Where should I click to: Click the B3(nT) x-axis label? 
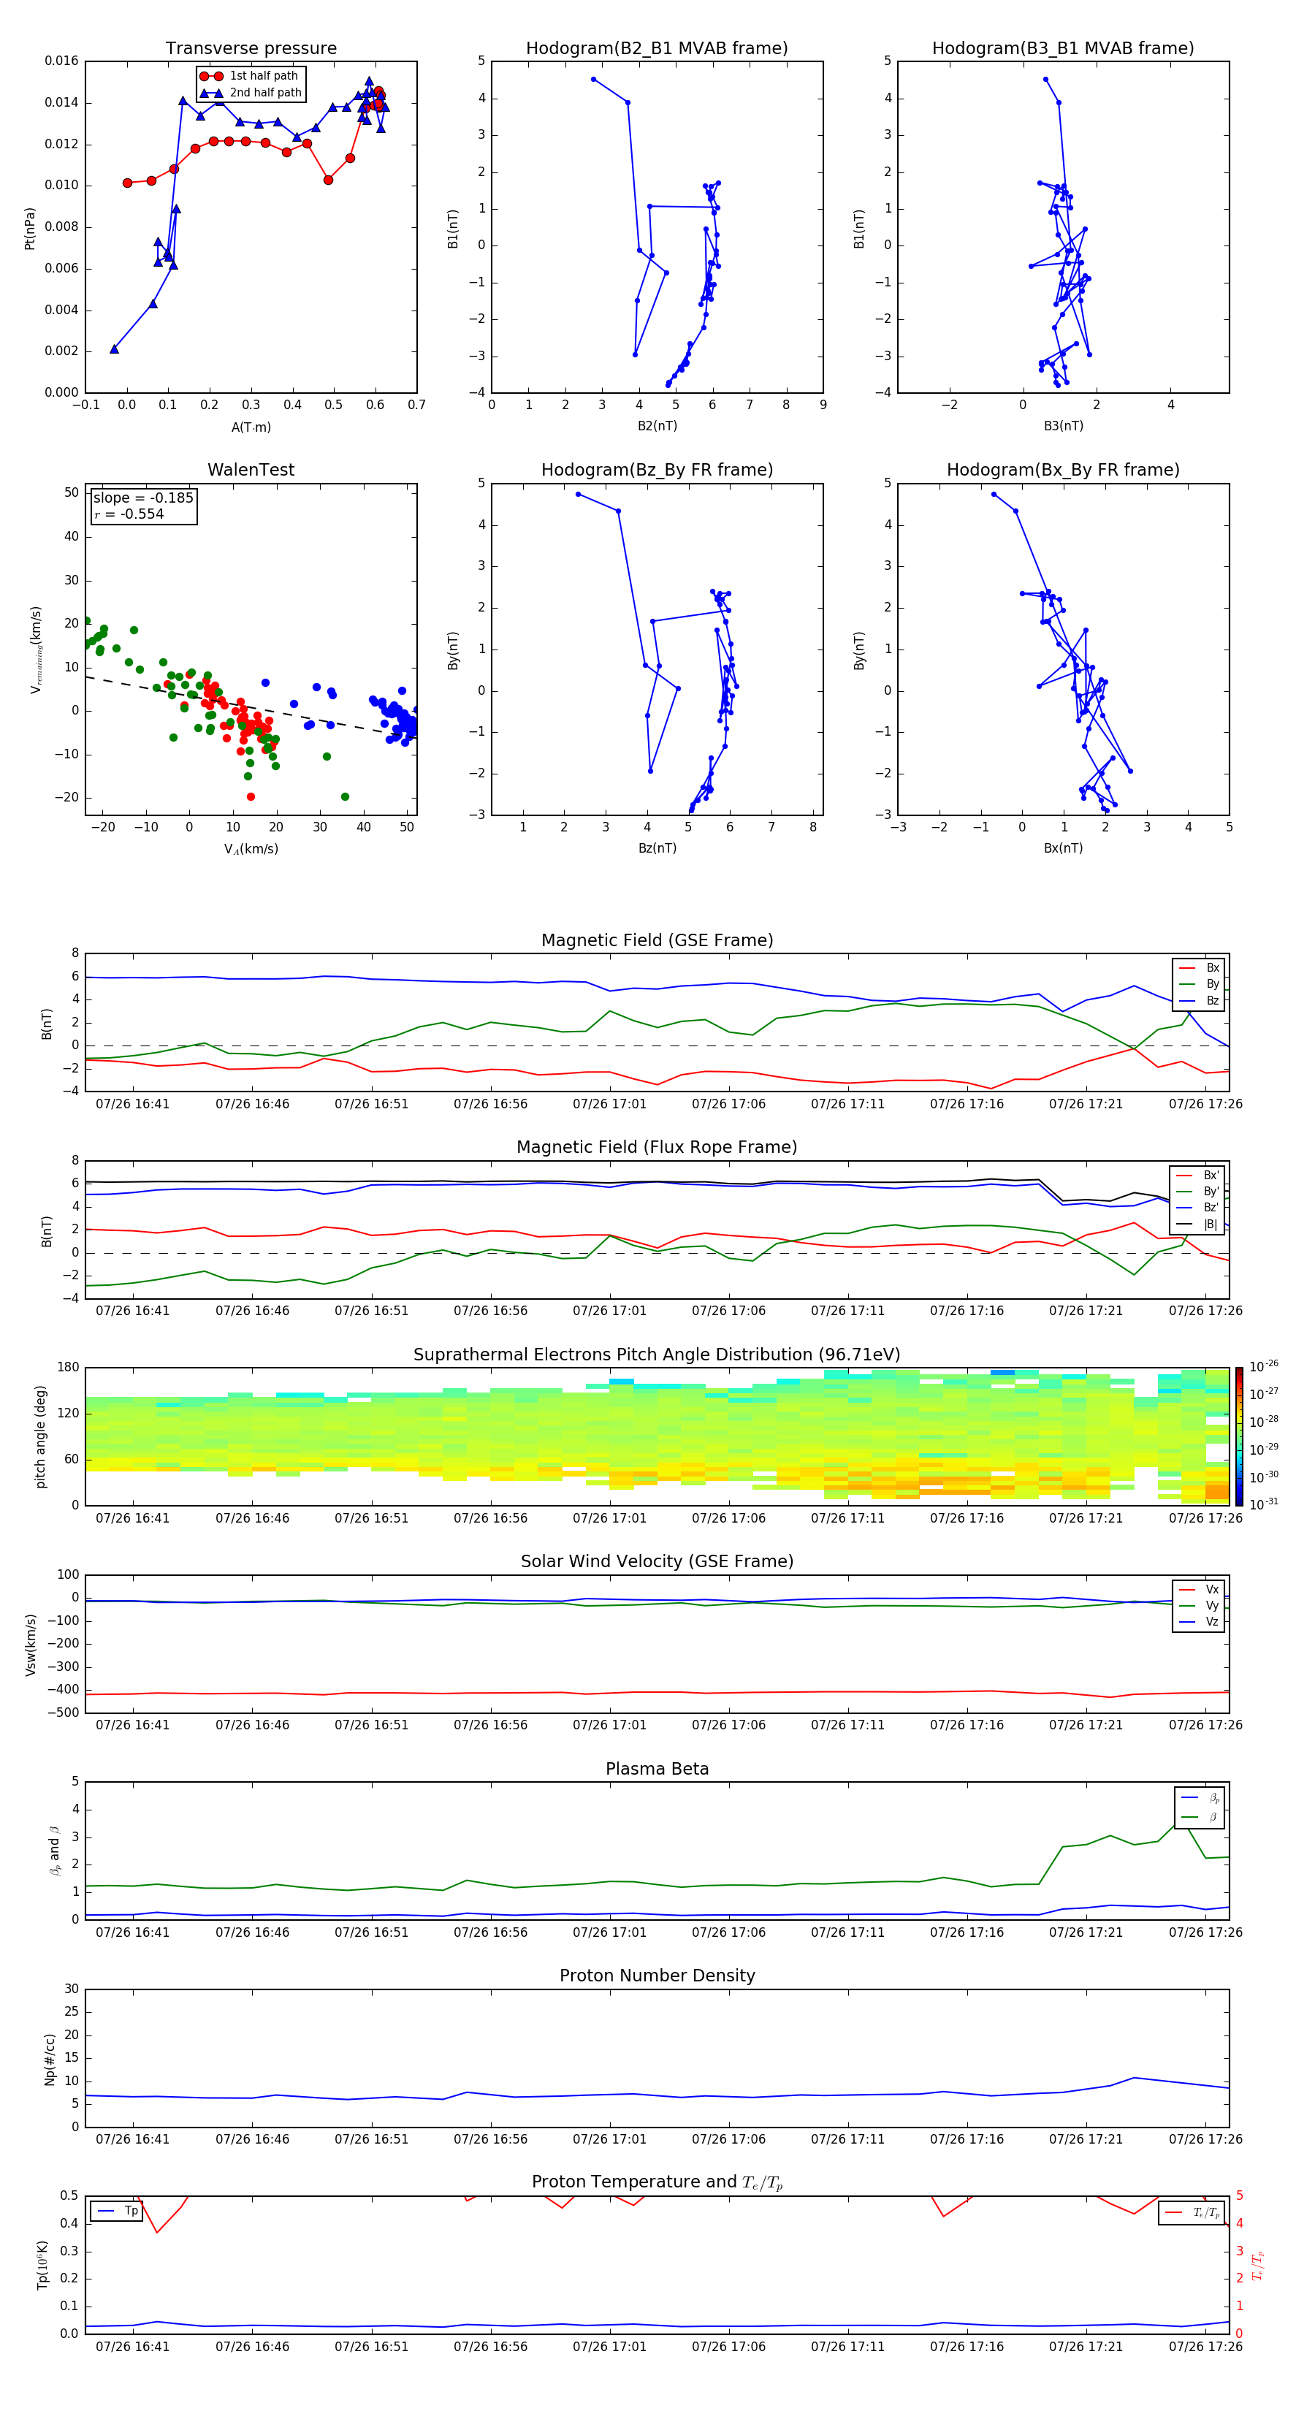[1063, 426]
